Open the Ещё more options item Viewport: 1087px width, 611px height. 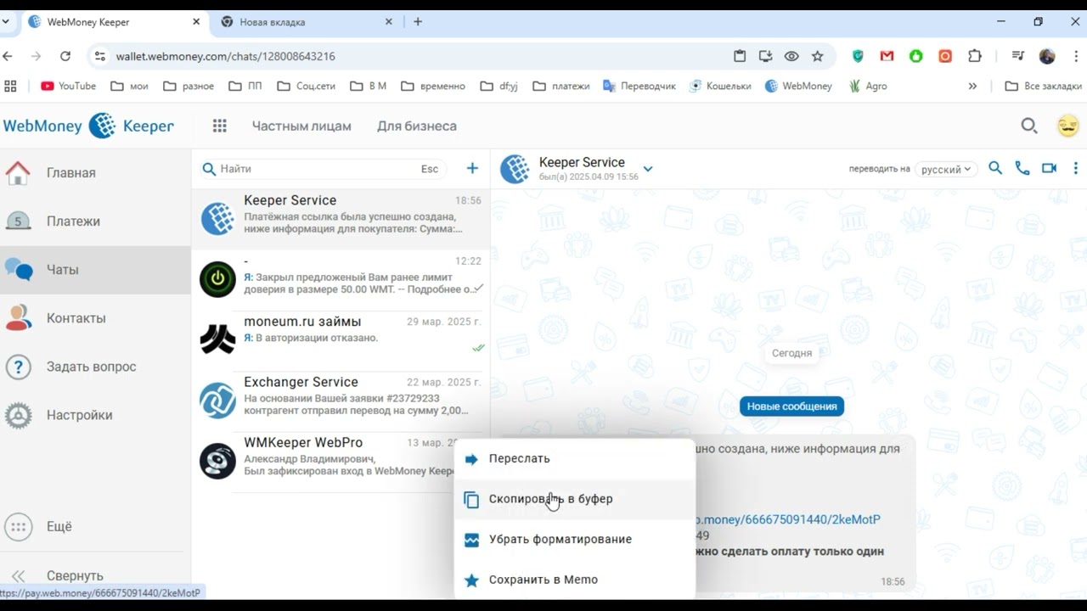pyautogui.click(x=95, y=526)
